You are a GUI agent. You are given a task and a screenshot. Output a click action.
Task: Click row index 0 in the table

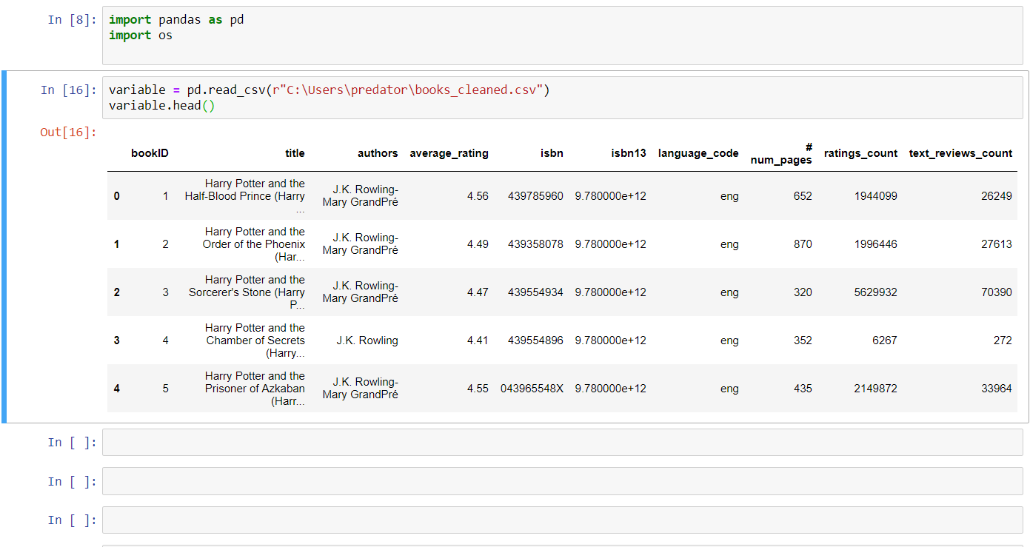click(x=116, y=195)
